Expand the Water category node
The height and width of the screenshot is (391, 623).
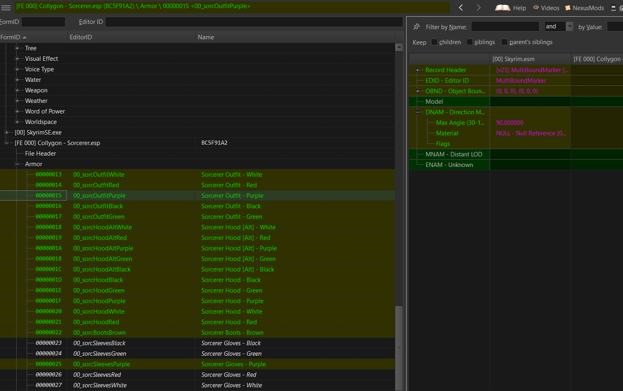17,80
